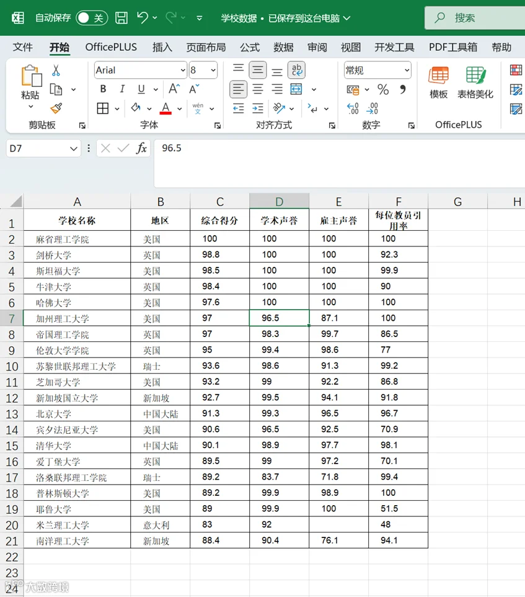Open the Paste options arrow under 粘贴
The height and width of the screenshot is (597, 525).
[x=31, y=107]
